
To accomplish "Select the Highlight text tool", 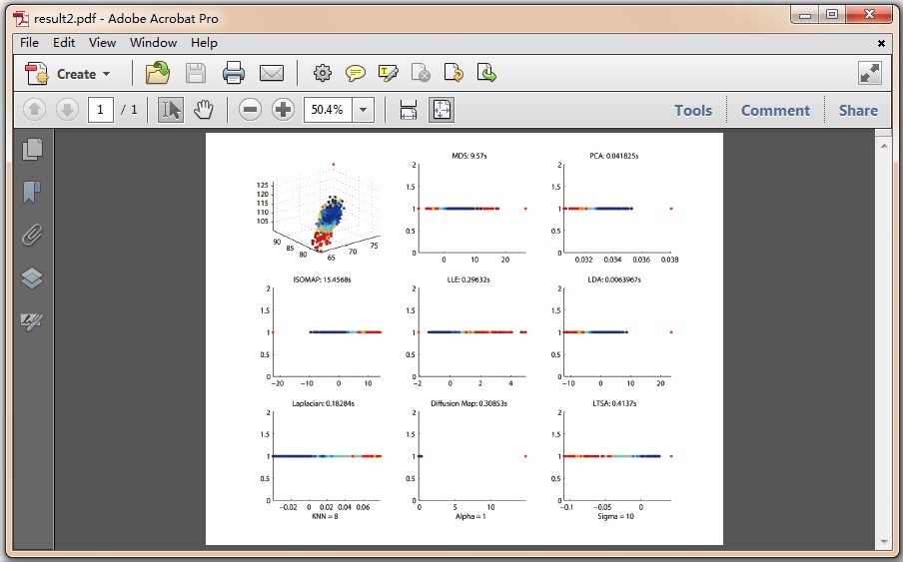I will (389, 73).
